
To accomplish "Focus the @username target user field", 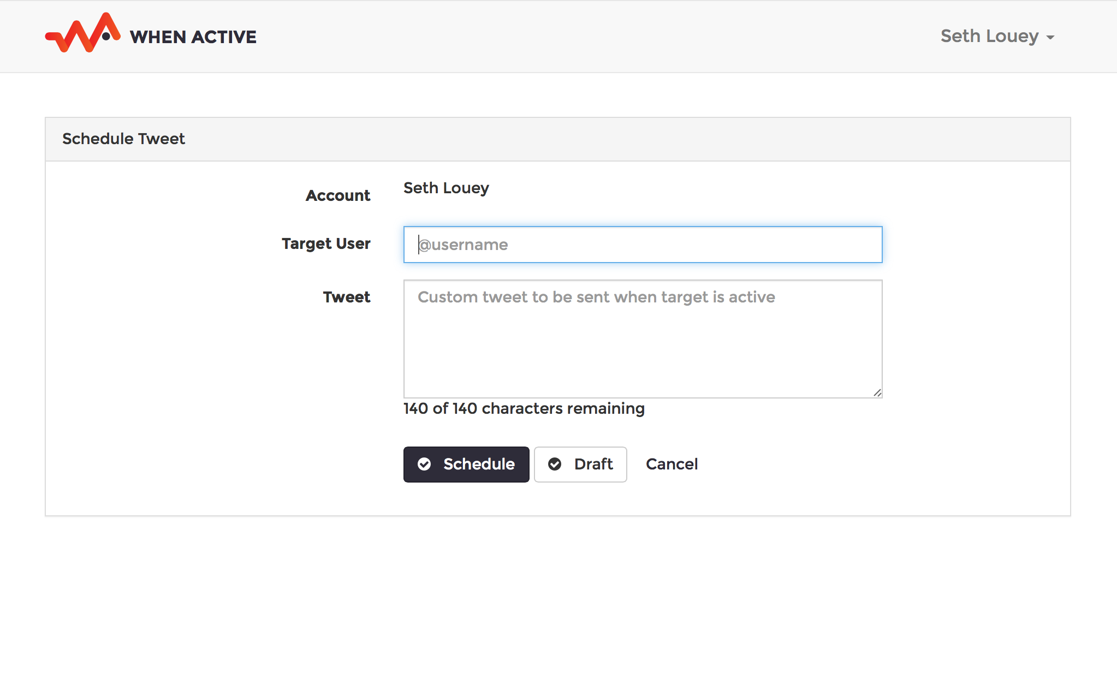I will 643,245.
